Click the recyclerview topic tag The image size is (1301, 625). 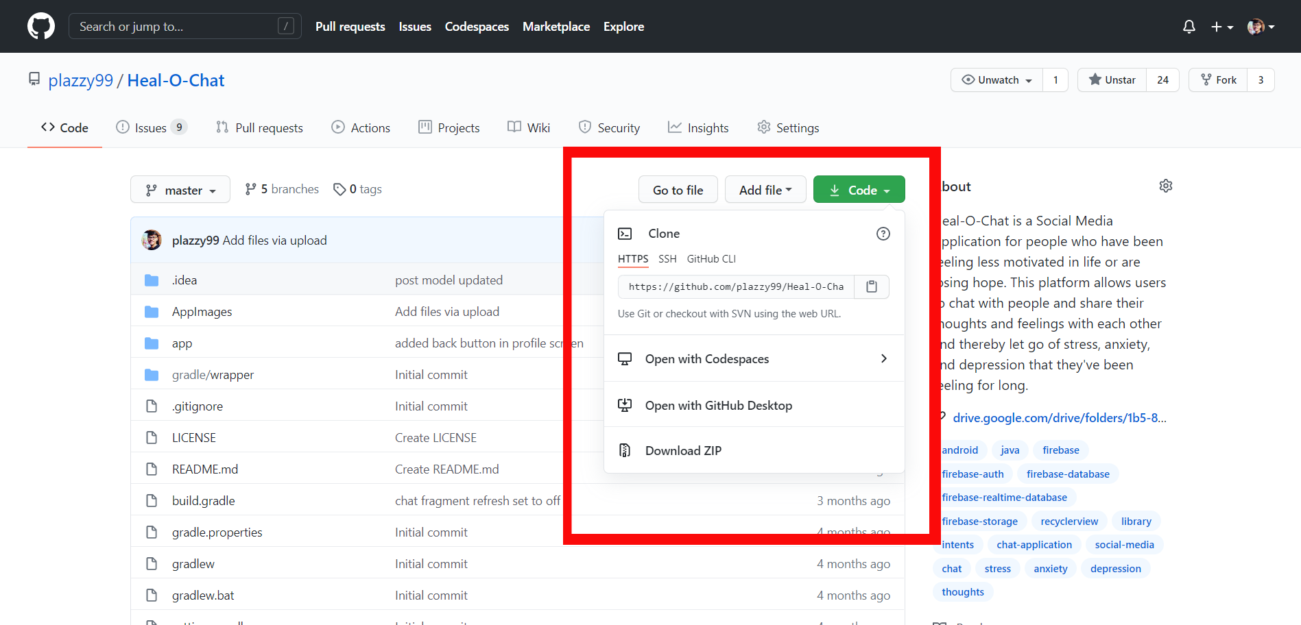tap(1069, 522)
